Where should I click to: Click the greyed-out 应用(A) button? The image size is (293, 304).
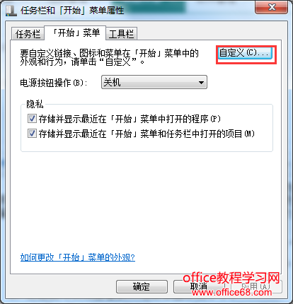(256, 286)
